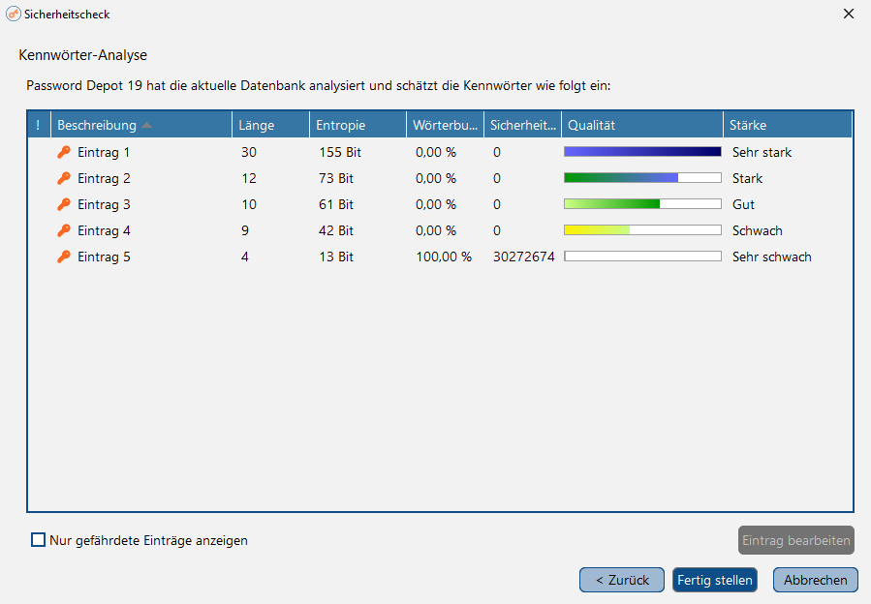This screenshot has height=604, width=871.
Task: Sort by the Beschreibung column header
Action: tap(141, 125)
